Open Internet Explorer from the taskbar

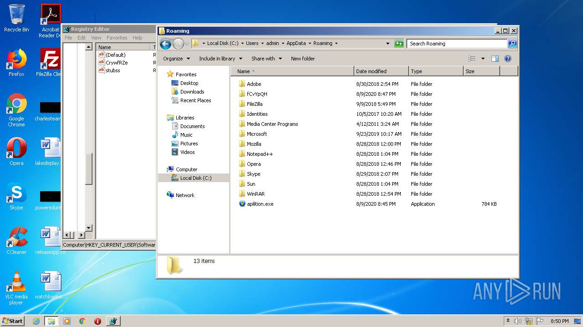pyautogui.click(x=36, y=321)
